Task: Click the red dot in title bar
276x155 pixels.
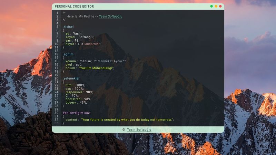Action: 220,6
